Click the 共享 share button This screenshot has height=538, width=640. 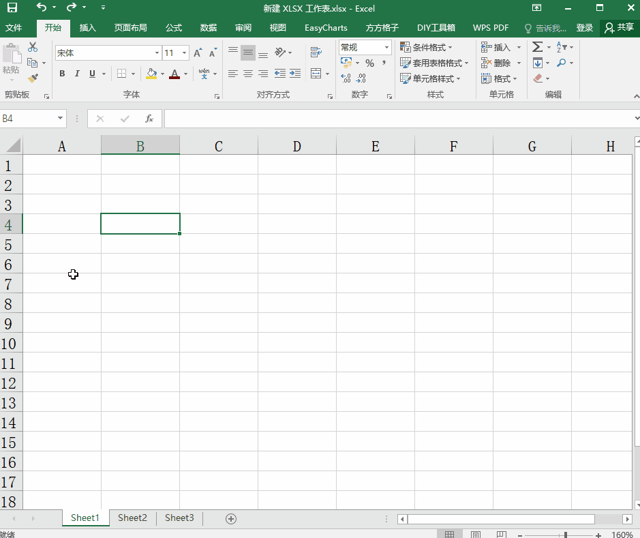pos(619,28)
